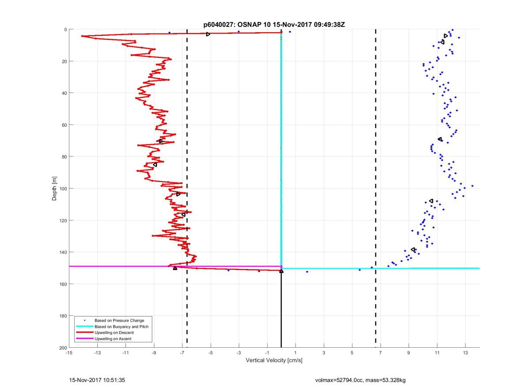Click x-axis tick label "7"
Image resolution: width=530 pixels, height=391 pixels.
click(380, 353)
